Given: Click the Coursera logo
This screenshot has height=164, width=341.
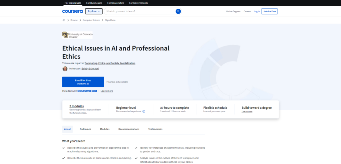Looking at the screenshot, I should [x=72, y=11].
